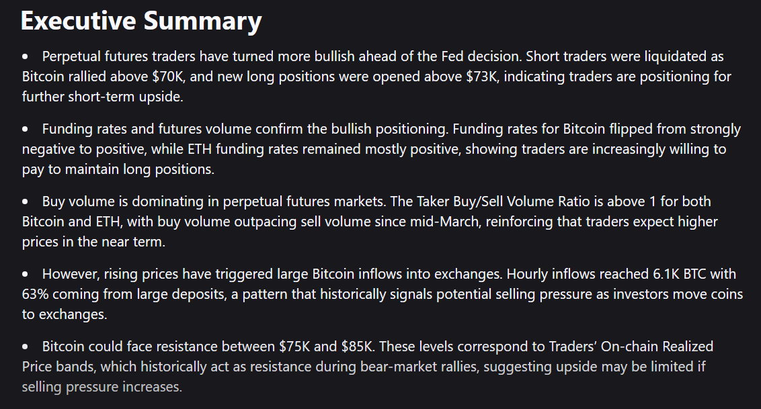Viewport: 761px width, 409px height.
Task: Click the phrase "further short-term upside"
Action: tap(95, 97)
